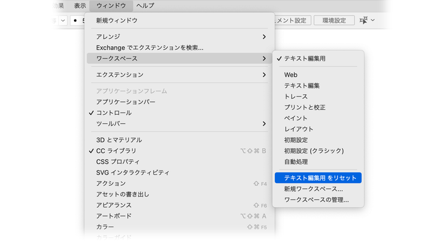
Task: Open the 3D とマテリアル panel
Action: 119,140
